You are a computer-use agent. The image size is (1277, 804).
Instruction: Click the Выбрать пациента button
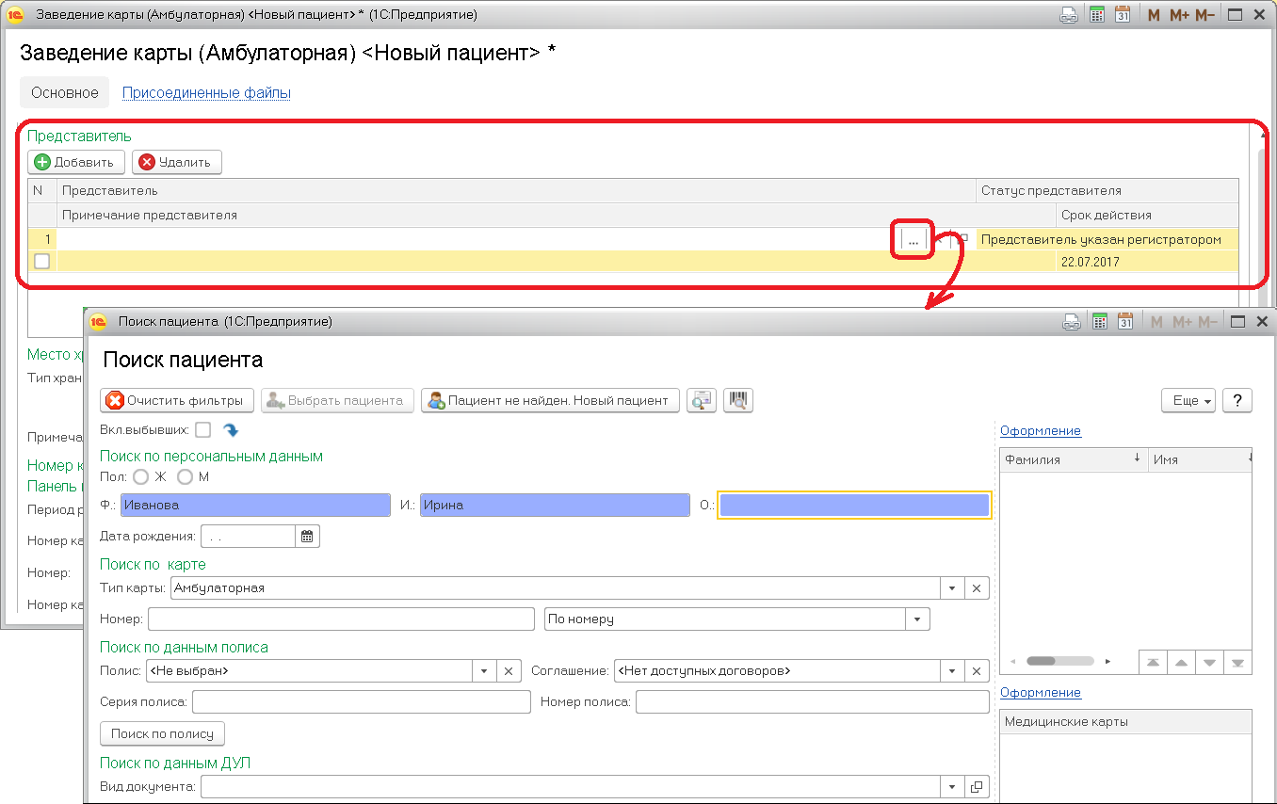pos(337,400)
